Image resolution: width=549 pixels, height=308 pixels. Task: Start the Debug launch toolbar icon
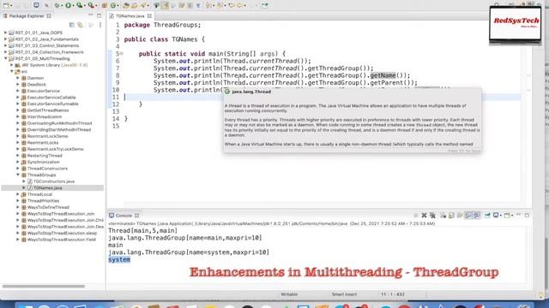[57, 5]
